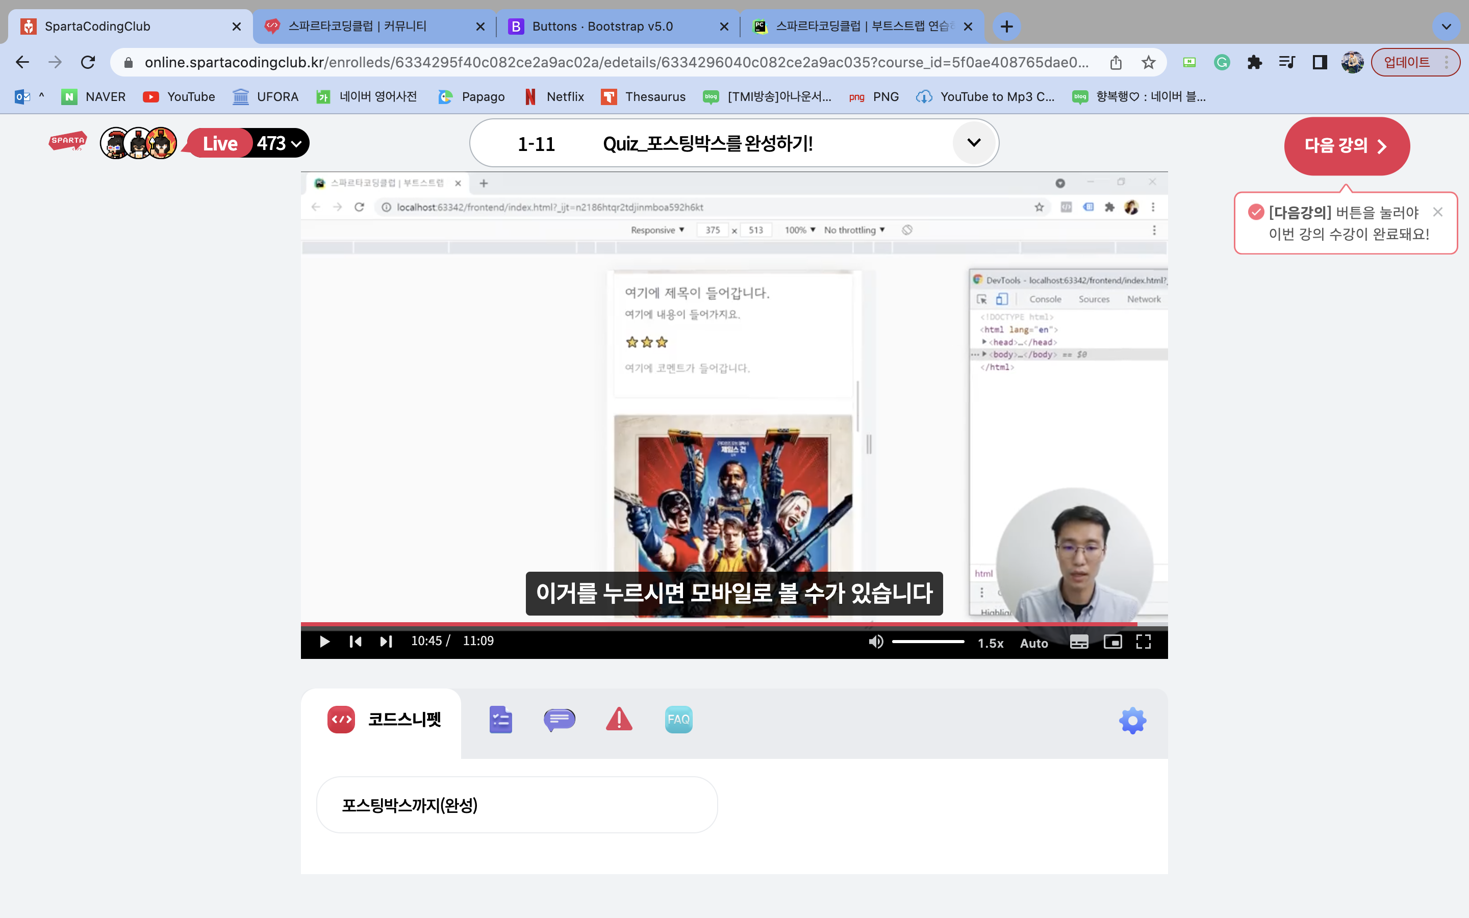The height and width of the screenshot is (918, 1469).
Task: Open the Netflix bookmark
Action: [x=554, y=96]
